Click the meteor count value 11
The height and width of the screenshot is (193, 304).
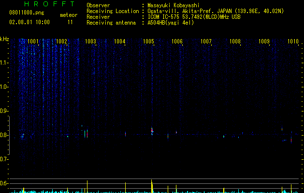tap(70, 22)
